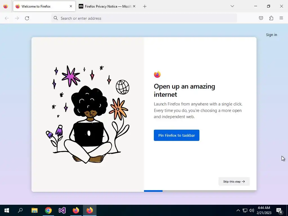
Task: Switch to Firefox Privacy Notice tab
Action: coord(107,6)
